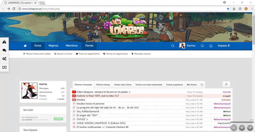Viewport: 255px width, 132px height.
Task: Bookmark page with the star icon
Action: (x=228, y=9)
